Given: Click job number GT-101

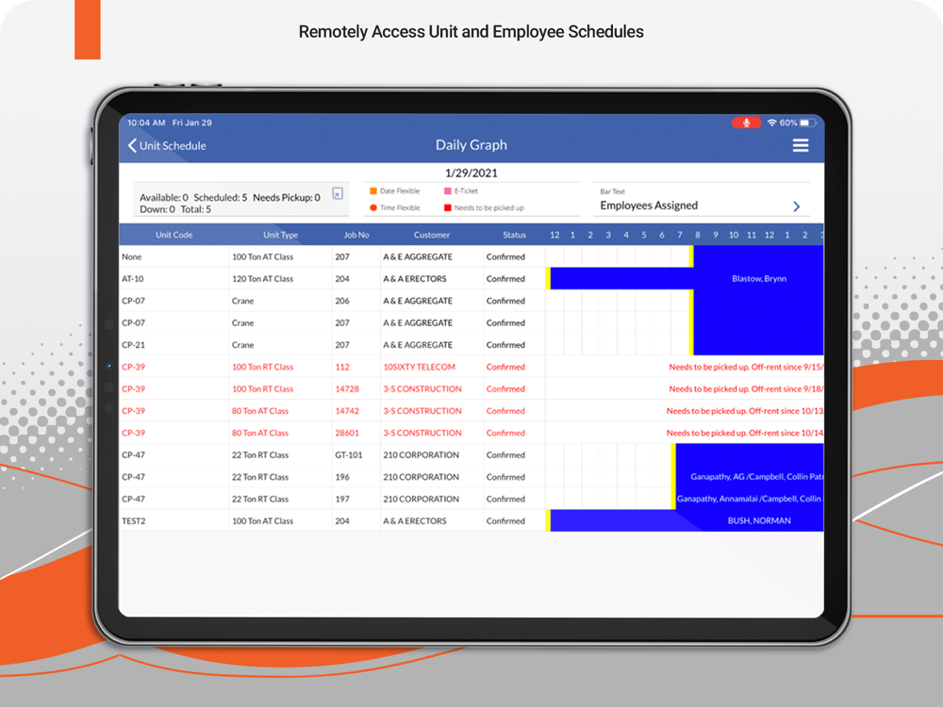Looking at the screenshot, I should point(349,455).
